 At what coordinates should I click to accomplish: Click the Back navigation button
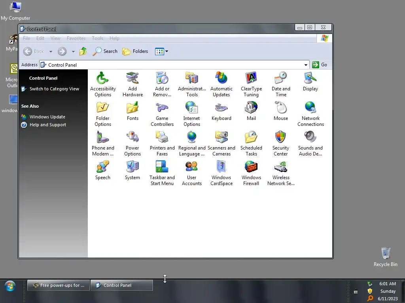(34, 51)
